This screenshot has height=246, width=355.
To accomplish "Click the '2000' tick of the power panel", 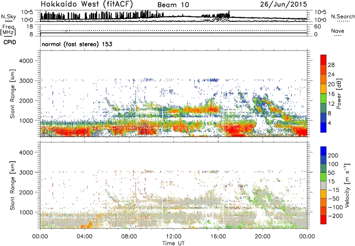I will 26,100.
